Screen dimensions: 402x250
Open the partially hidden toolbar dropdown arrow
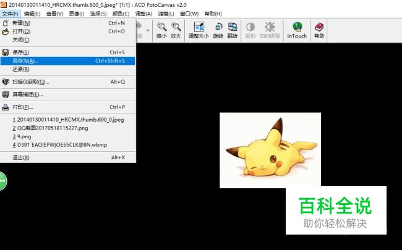click(x=148, y=31)
